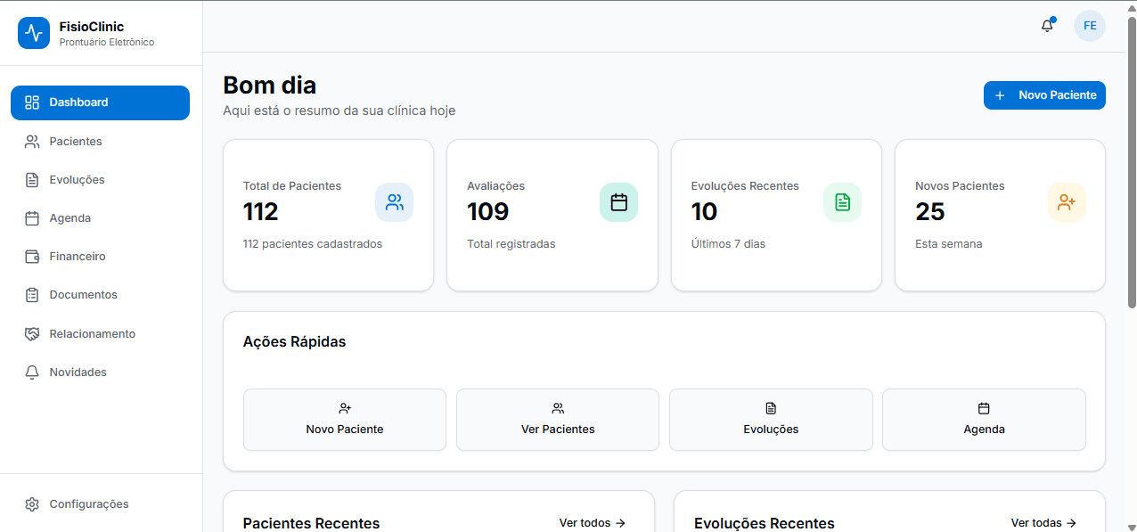Click 'Últimos 7 dias' text

(728, 244)
